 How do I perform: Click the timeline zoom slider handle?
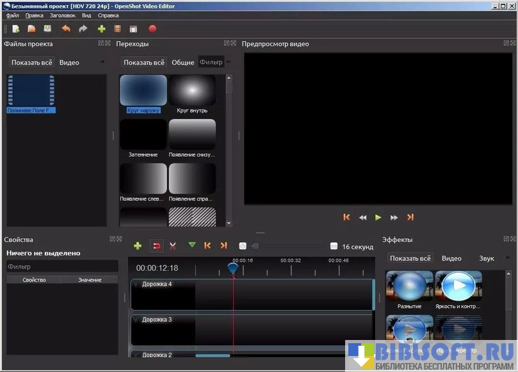255,246
